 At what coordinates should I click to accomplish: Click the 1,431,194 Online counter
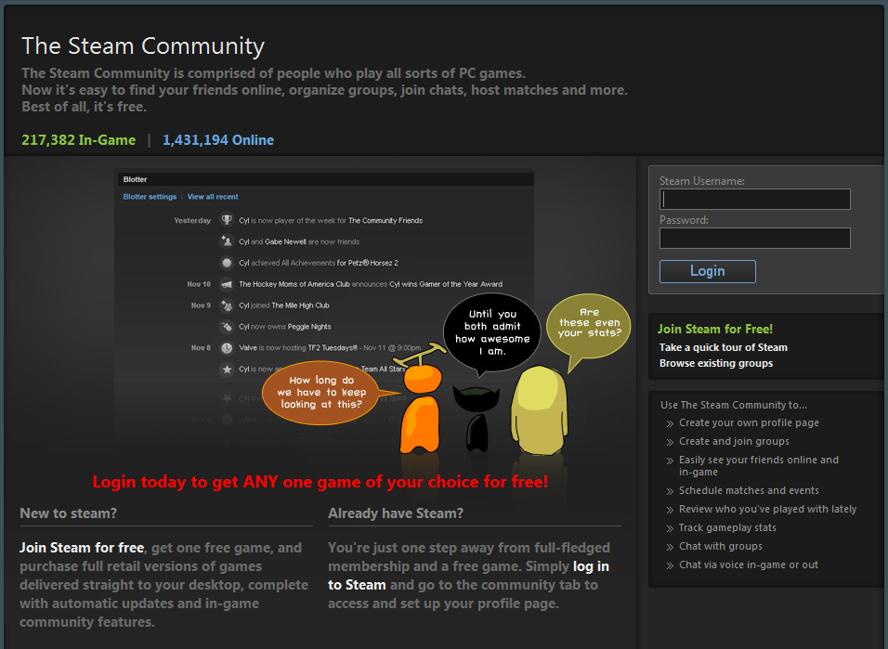tap(218, 140)
